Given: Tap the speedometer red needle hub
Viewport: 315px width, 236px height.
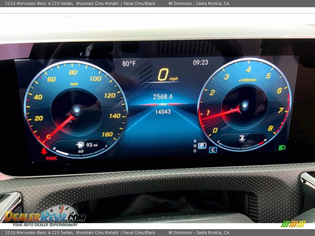Looking at the screenshot, I should [x=76, y=109].
